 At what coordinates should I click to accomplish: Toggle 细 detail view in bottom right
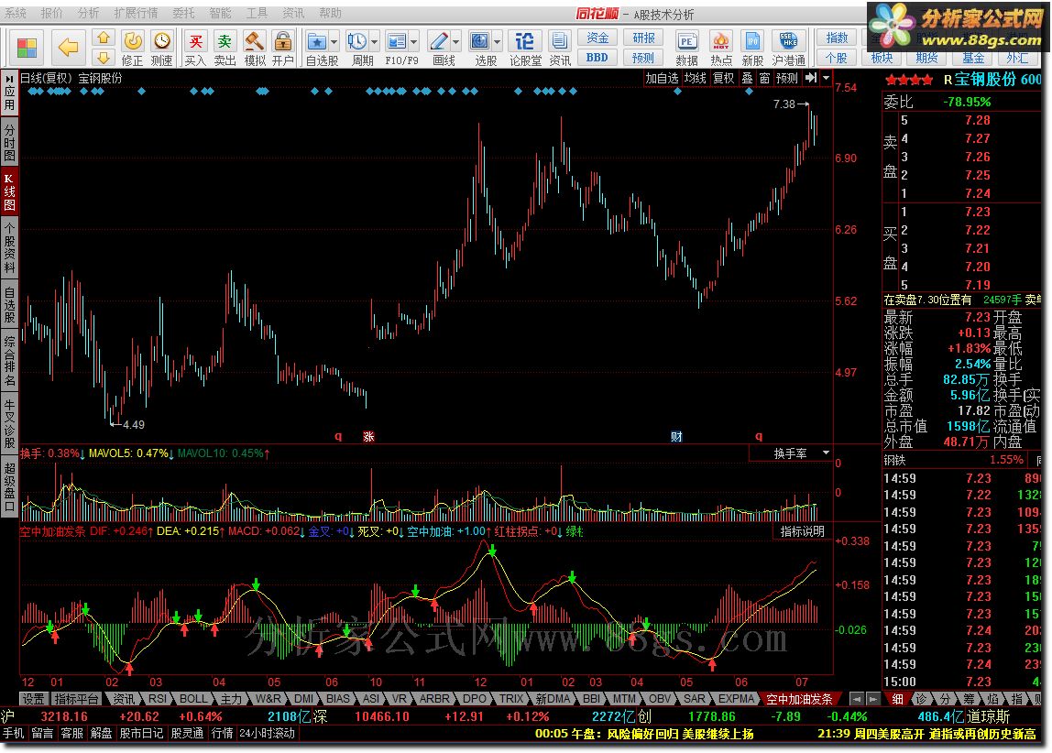pos(897,699)
